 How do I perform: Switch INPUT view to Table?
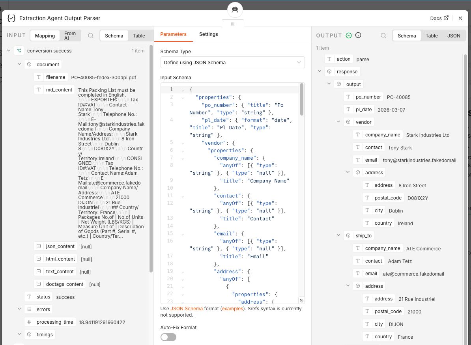(x=139, y=36)
